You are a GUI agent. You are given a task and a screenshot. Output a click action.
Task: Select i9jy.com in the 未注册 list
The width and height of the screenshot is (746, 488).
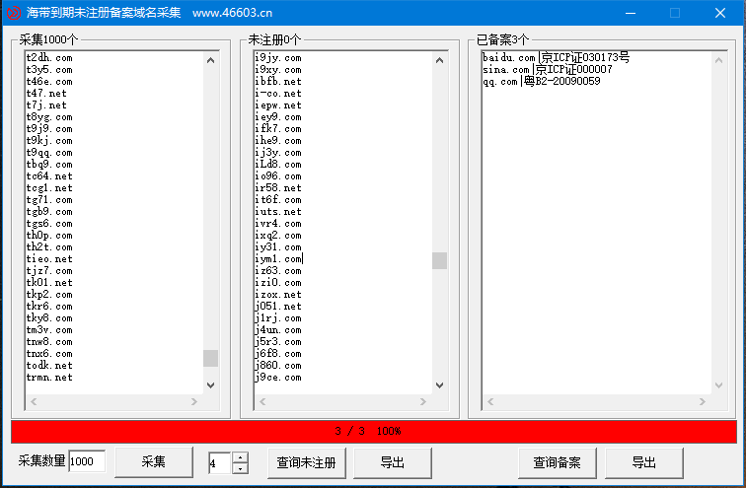point(278,58)
